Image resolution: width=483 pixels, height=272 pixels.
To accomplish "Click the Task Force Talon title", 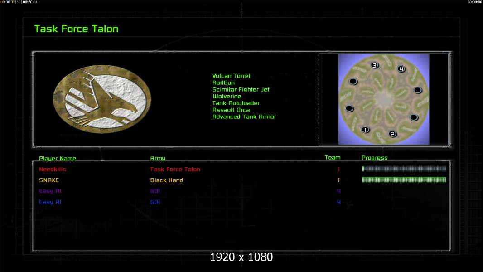I will point(76,29).
